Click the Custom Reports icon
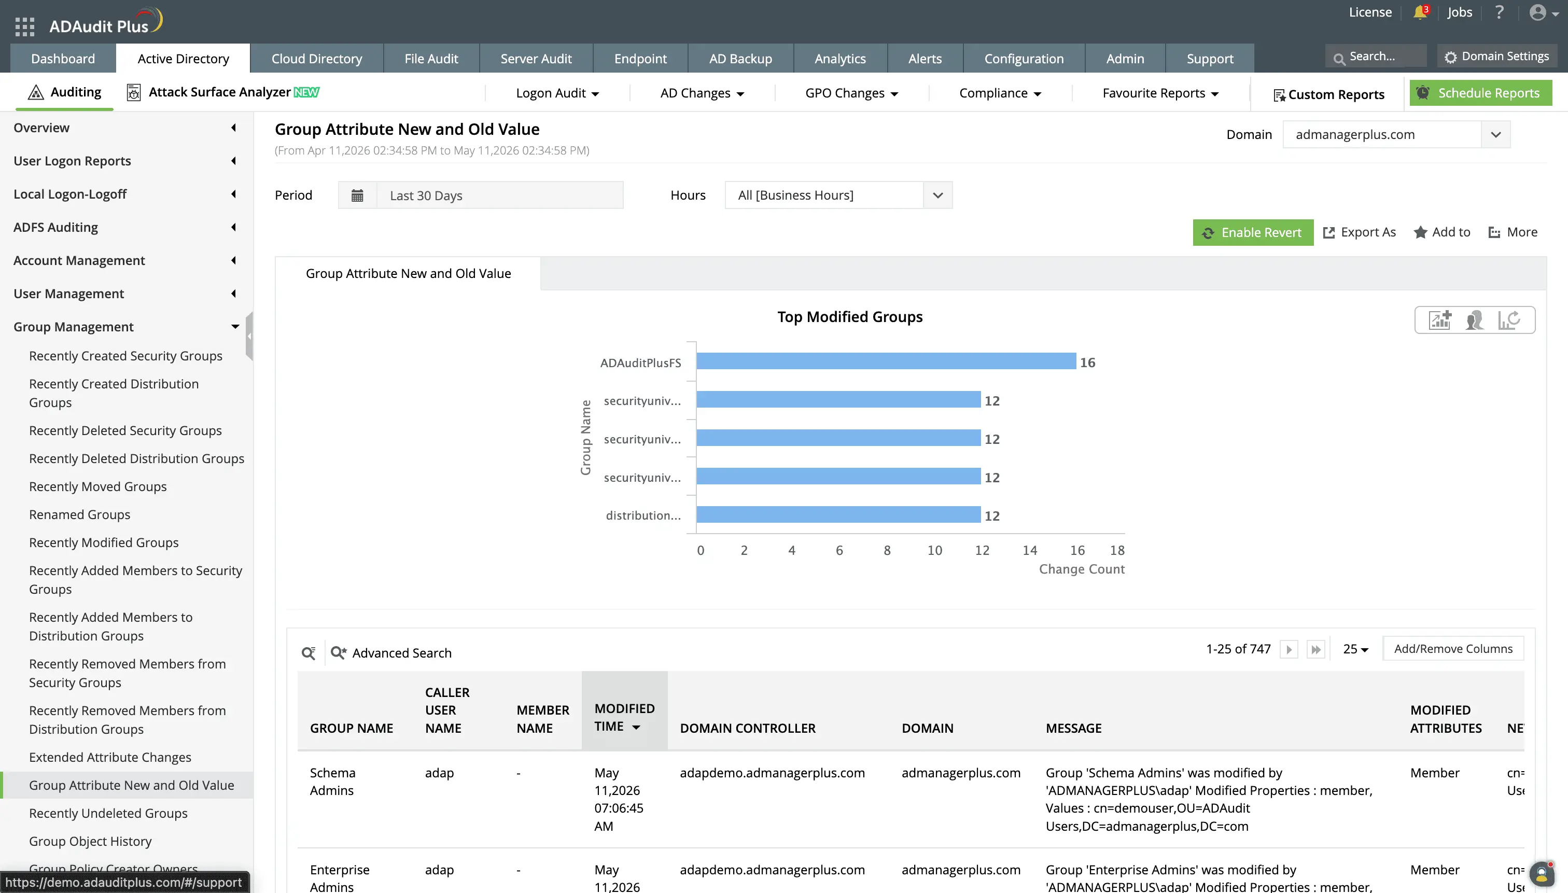The image size is (1568, 893). (x=1279, y=95)
